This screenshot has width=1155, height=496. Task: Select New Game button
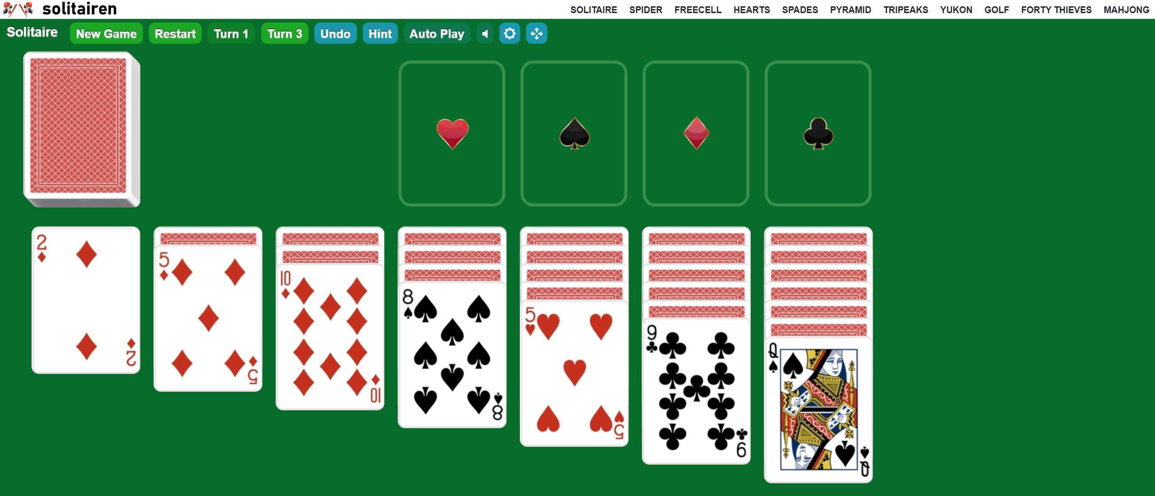pyautogui.click(x=105, y=33)
